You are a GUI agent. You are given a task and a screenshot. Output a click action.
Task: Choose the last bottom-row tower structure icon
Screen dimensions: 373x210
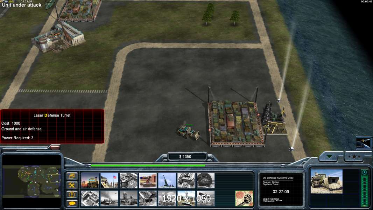205,198
